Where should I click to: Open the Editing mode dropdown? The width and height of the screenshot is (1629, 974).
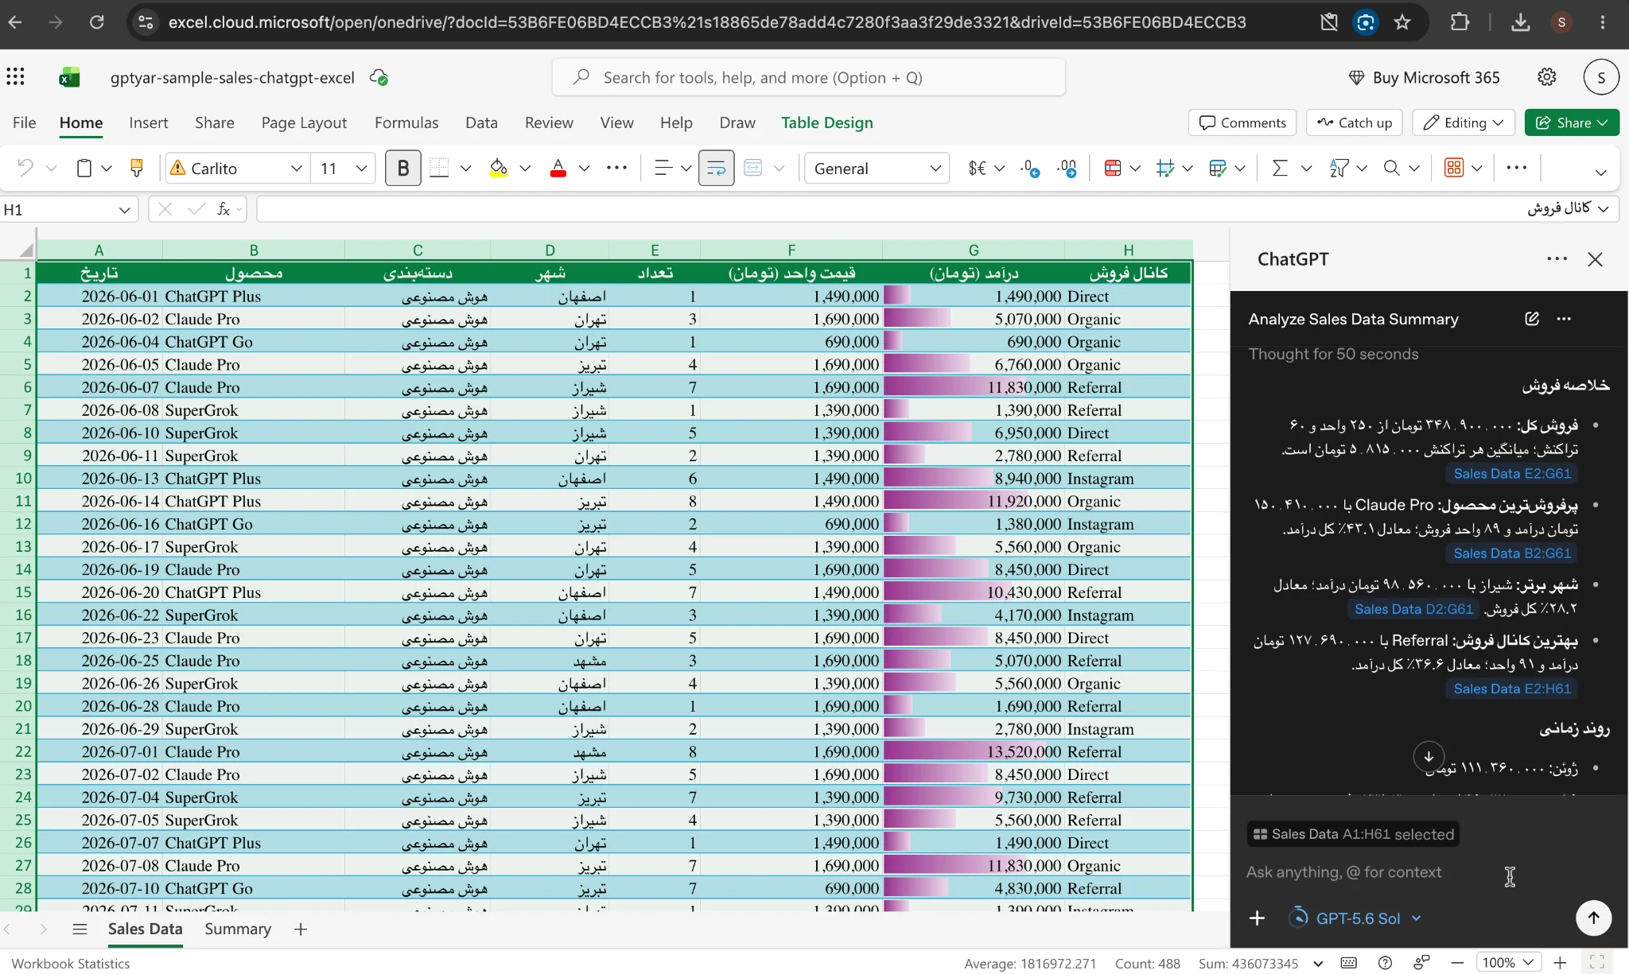(1463, 122)
